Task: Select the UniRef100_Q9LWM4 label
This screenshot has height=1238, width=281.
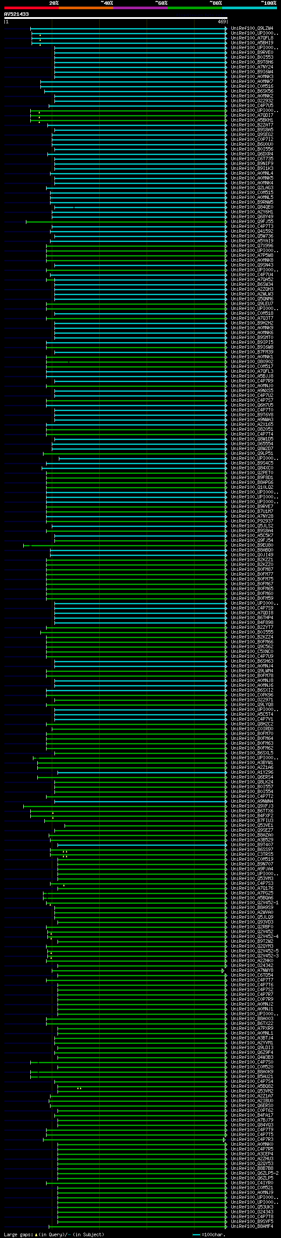Action: coord(252,671)
